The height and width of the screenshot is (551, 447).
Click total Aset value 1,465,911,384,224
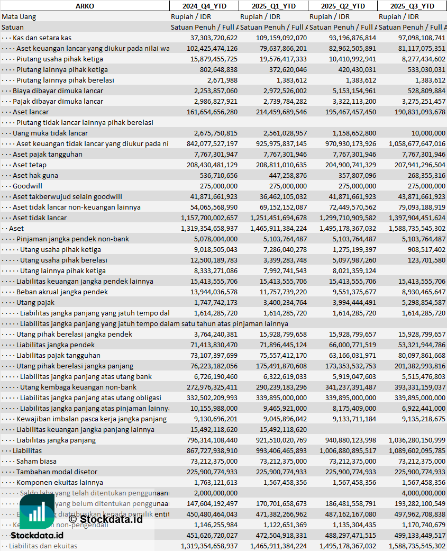pyautogui.click(x=278, y=229)
